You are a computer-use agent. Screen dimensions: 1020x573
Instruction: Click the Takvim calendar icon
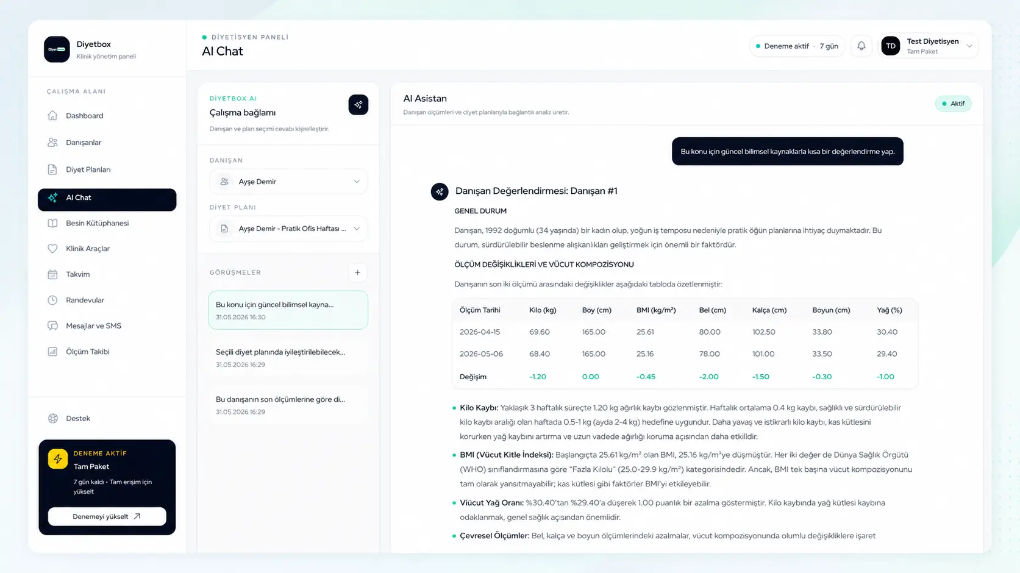point(52,274)
